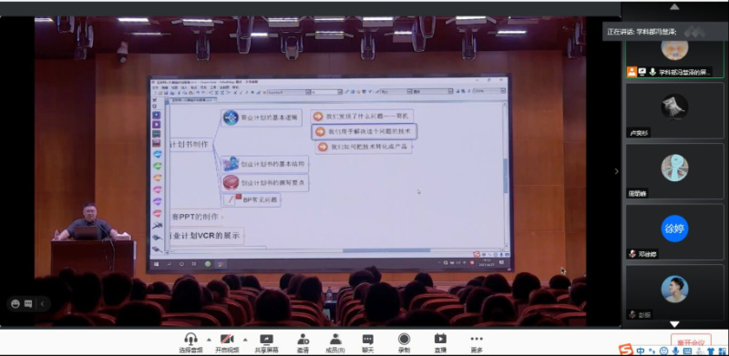This screenshot has height=356, width=729.
Task: Open the 更多 more options menu
Action: tap(477, 339)
